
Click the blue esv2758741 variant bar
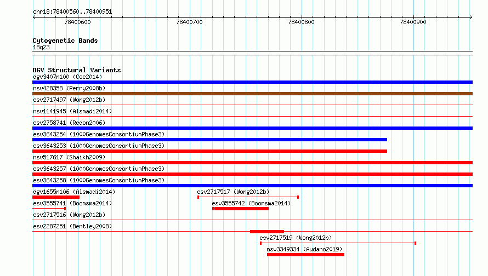pyautogui.click(x=252, y=128)
